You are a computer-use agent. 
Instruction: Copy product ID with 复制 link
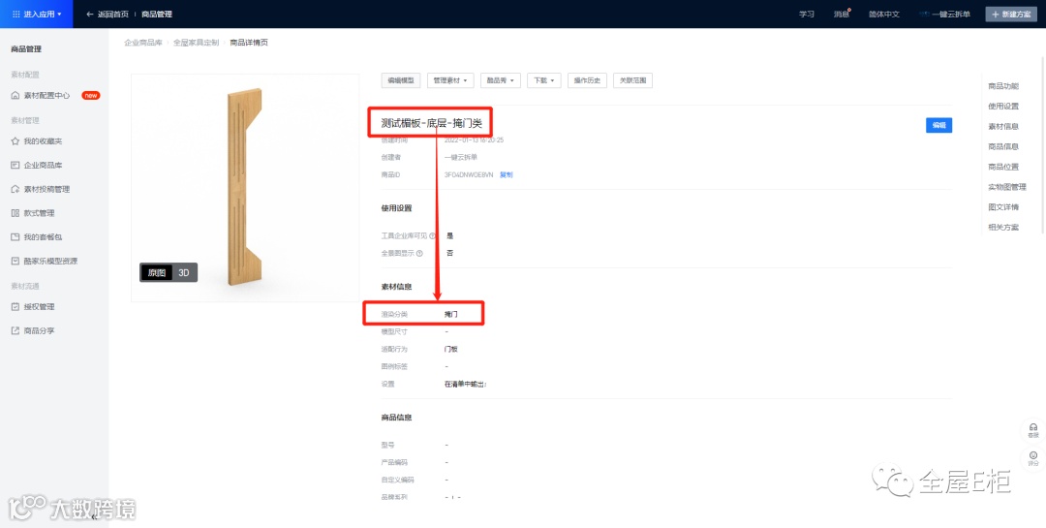[x=507, y=175]
